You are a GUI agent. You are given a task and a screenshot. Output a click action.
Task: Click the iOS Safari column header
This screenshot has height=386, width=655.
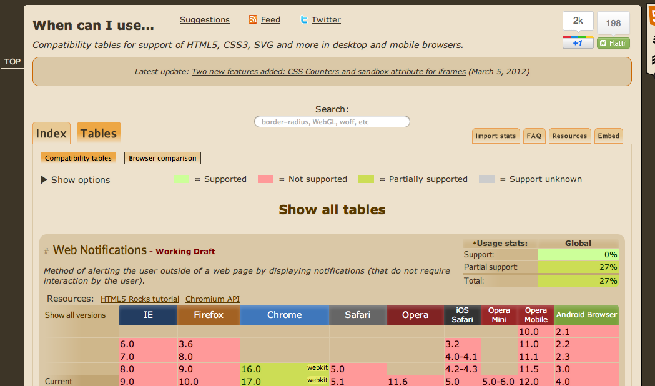(463, 315)
